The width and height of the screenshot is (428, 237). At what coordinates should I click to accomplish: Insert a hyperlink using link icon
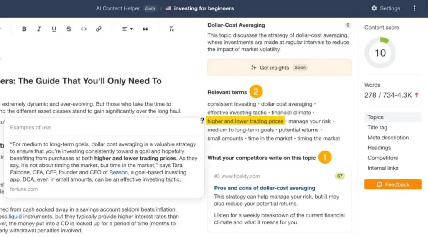click(99, 29)
